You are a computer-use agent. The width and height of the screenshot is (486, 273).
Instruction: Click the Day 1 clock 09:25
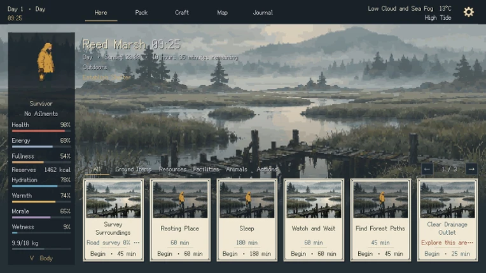click(15, 18)
